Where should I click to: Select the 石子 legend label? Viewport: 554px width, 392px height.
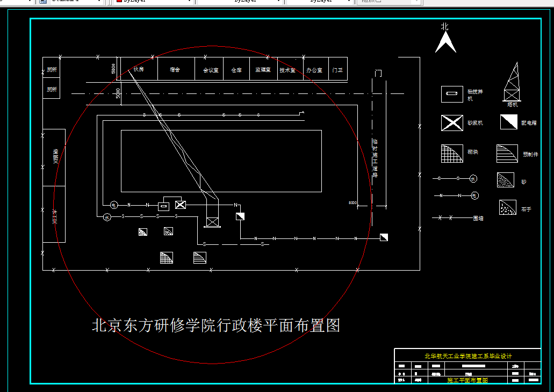coord(526,209)
